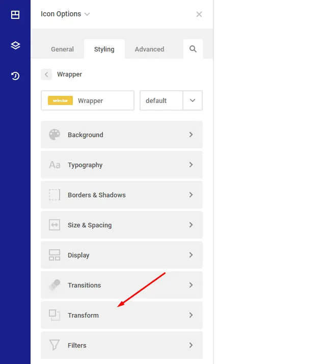Open the Transitions options row
323x364 pixels.
[x=122, y=285]
